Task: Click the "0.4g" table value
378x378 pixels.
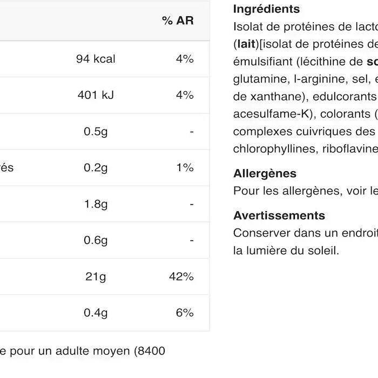Action: pyautogui.click(x=96, y=313)
